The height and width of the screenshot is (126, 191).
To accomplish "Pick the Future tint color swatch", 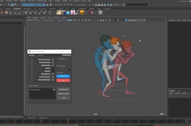I will click(63, 76).
